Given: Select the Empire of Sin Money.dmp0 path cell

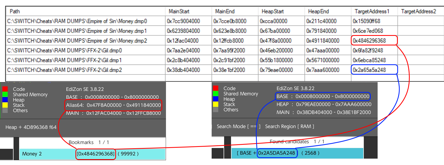Looking at the screenshot, I should click(85, 21).
